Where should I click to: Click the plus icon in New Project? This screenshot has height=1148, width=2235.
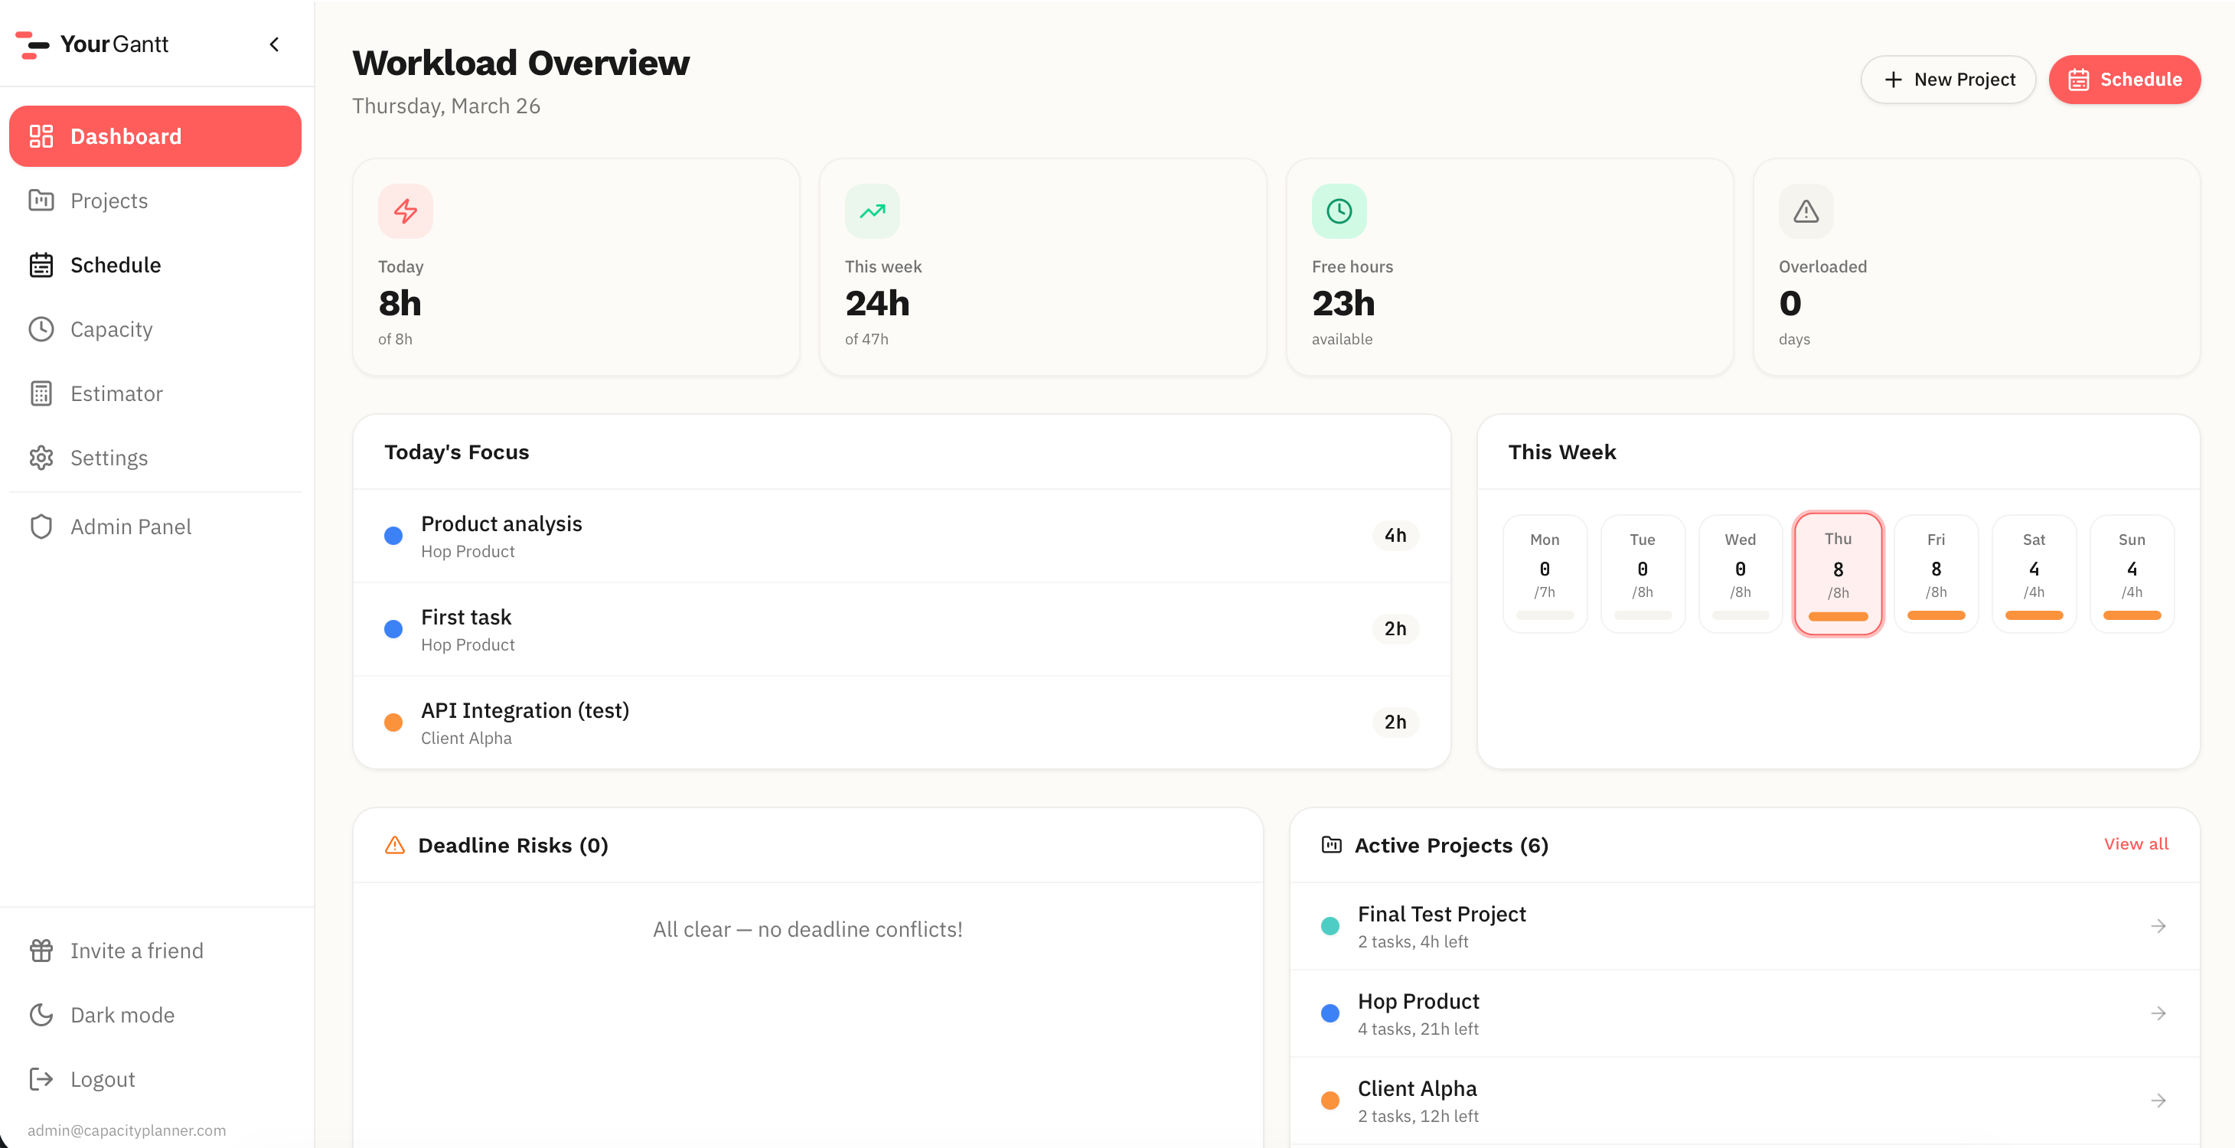pyautogui.click(x=1893, y=79)
